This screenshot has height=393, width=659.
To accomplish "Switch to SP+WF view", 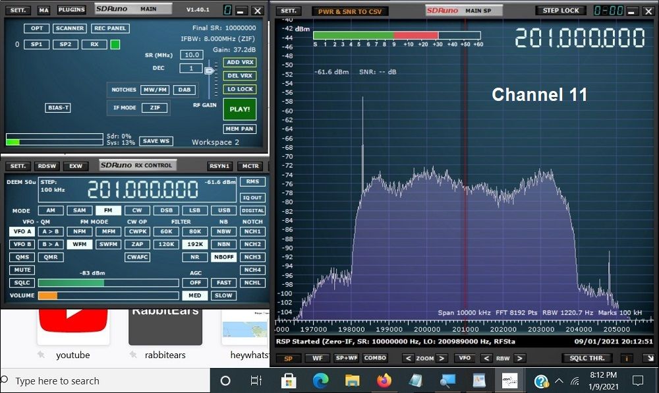I will (x=347, y=358).
